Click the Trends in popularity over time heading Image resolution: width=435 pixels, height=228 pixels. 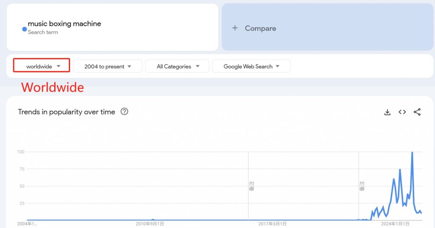[x=67, y=112]
